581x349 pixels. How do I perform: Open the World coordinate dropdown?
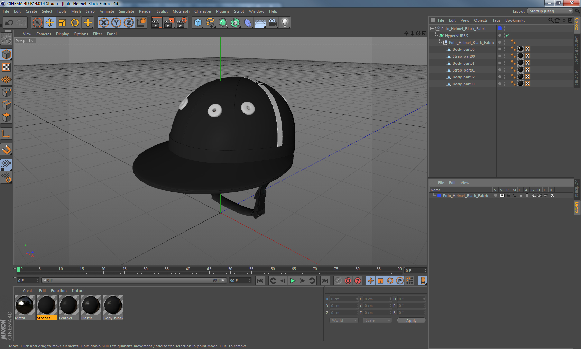(343, 320)
